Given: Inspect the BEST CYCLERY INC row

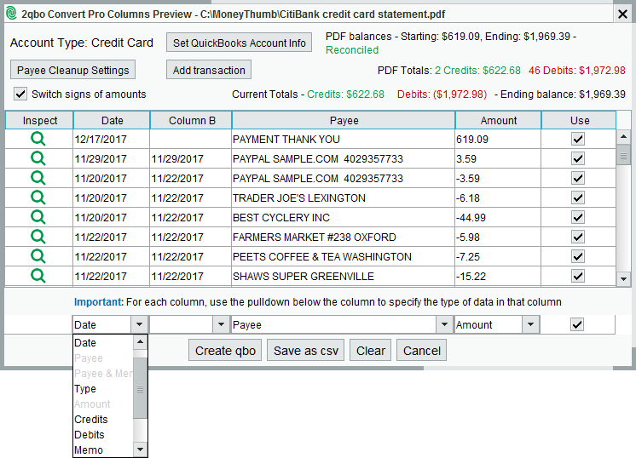Looking at the screenshot, I should [x=38, y=217].
